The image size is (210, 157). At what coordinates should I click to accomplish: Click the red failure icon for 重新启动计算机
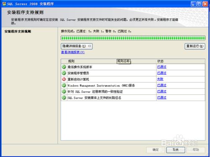point(64,79)
